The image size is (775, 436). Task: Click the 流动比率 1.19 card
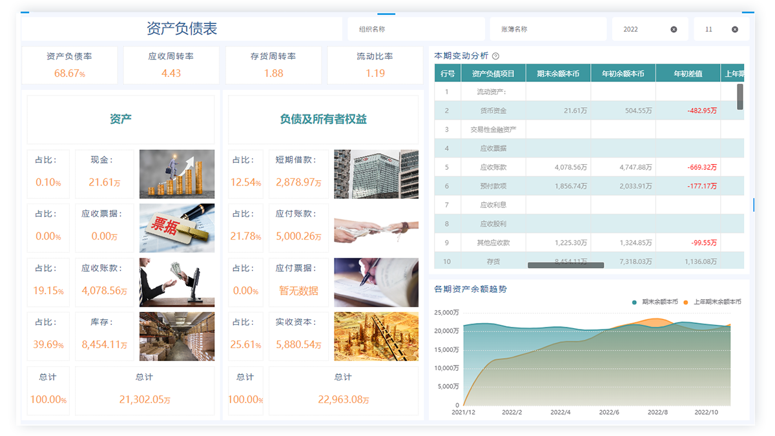(x=375, y=65)
